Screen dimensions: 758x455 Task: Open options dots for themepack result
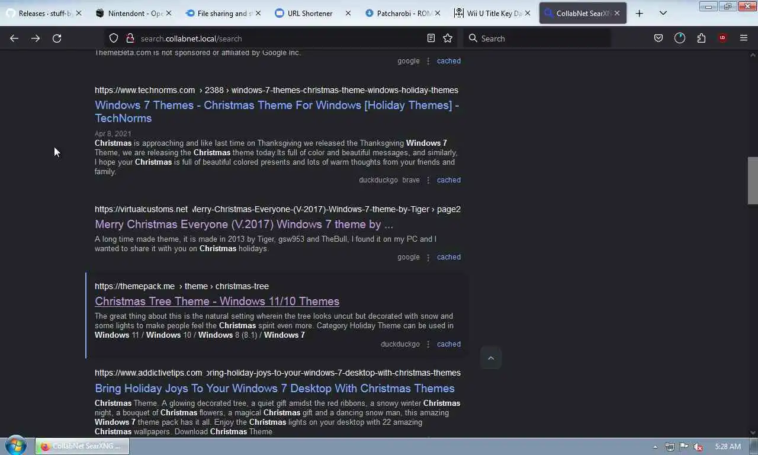428,344
